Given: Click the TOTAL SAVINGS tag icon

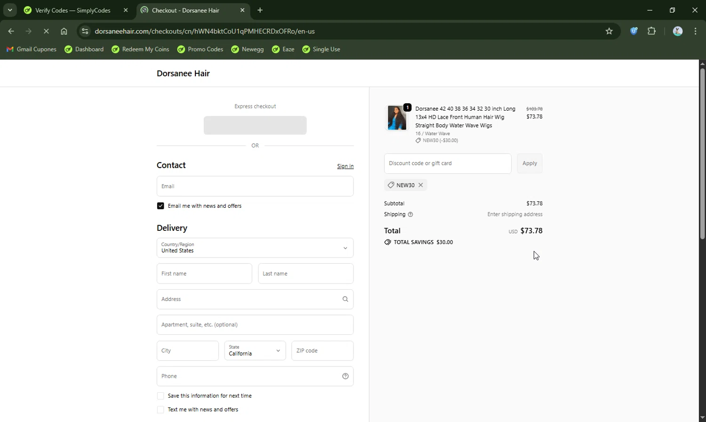Looking at the screenshot, I should pyautogui.click(x=387, y=242).
